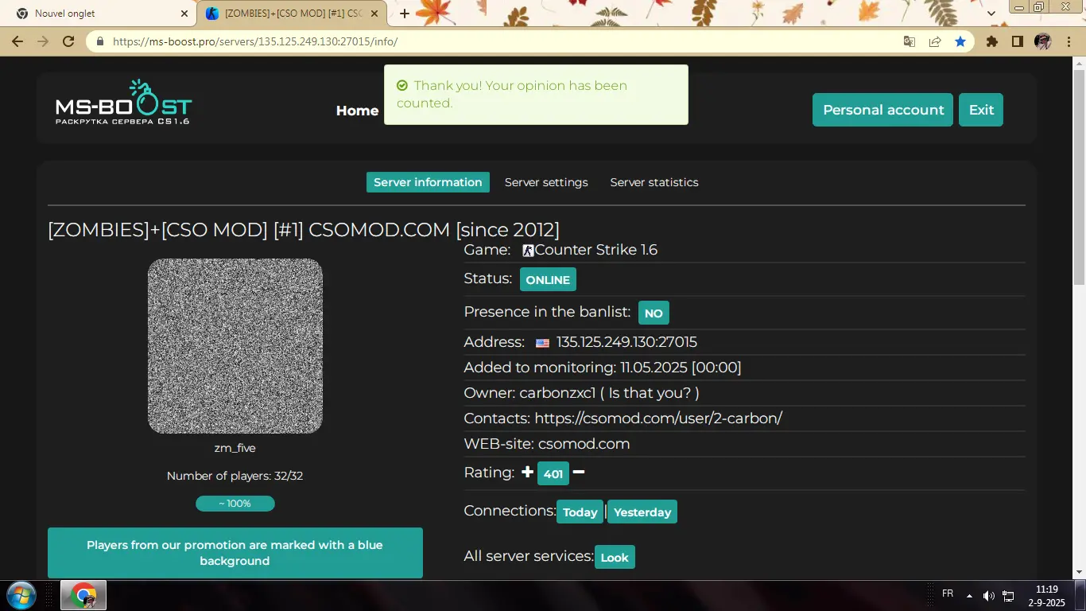This screenshot has height=611, width=1086.
Task: Close the Nouvel onglet tab
Action: coord(184,14)
